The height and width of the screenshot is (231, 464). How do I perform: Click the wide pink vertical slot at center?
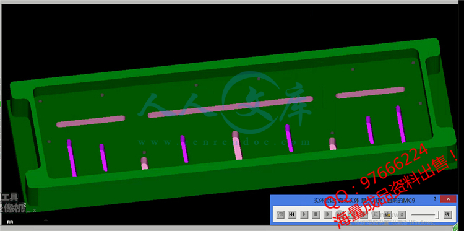click(237, 146)
